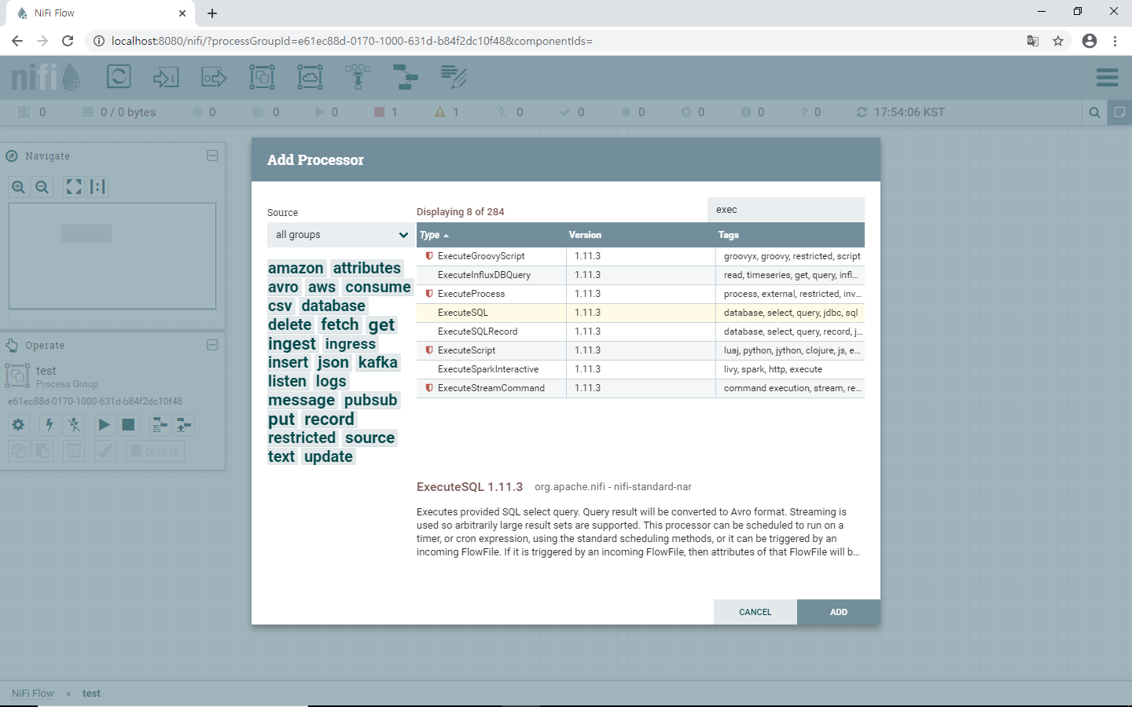The width and height of the screenshot is (1132, 707).
Task: Select the Input Port toolbar icon
Action: [x=166, y=77]
